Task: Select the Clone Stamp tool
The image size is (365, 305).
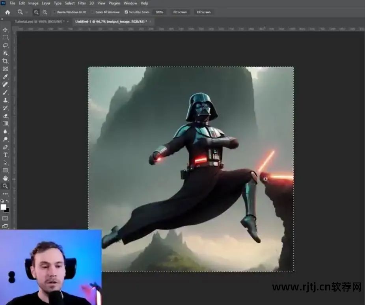Action: pos(5,100)
